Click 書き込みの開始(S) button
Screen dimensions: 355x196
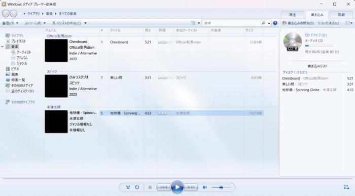[298, 23]
